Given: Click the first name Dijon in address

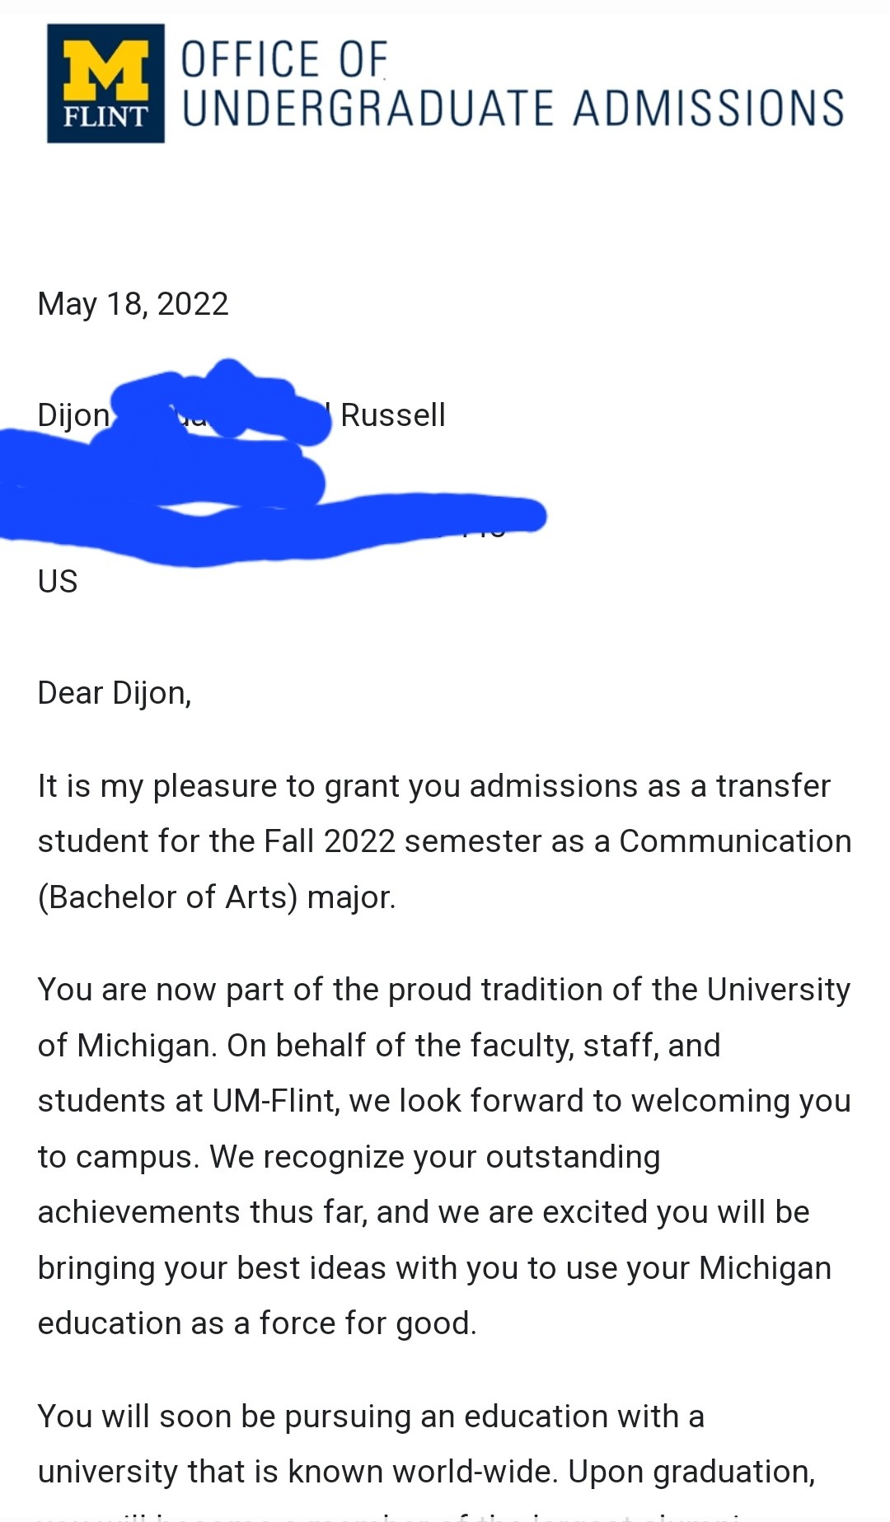Looking at the screenshot, I should click(73, 415).
